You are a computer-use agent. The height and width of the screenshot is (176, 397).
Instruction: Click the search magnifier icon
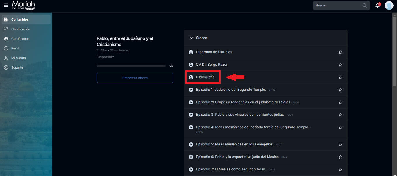coord(365,6)
